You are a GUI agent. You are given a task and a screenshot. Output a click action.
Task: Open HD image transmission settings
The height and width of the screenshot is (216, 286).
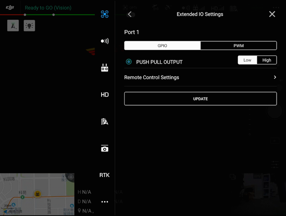coord(104,95)
